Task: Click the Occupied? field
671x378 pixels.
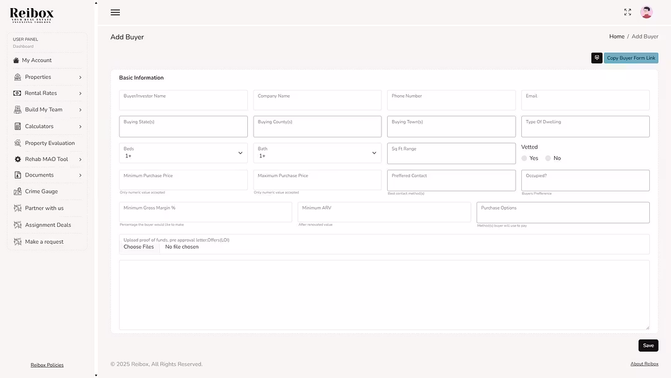Action: pyautogui.click(x=585, y=180)
